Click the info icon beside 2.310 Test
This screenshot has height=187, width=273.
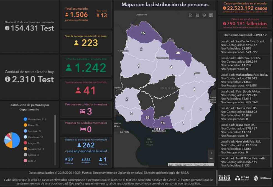[x=7, y=79]
